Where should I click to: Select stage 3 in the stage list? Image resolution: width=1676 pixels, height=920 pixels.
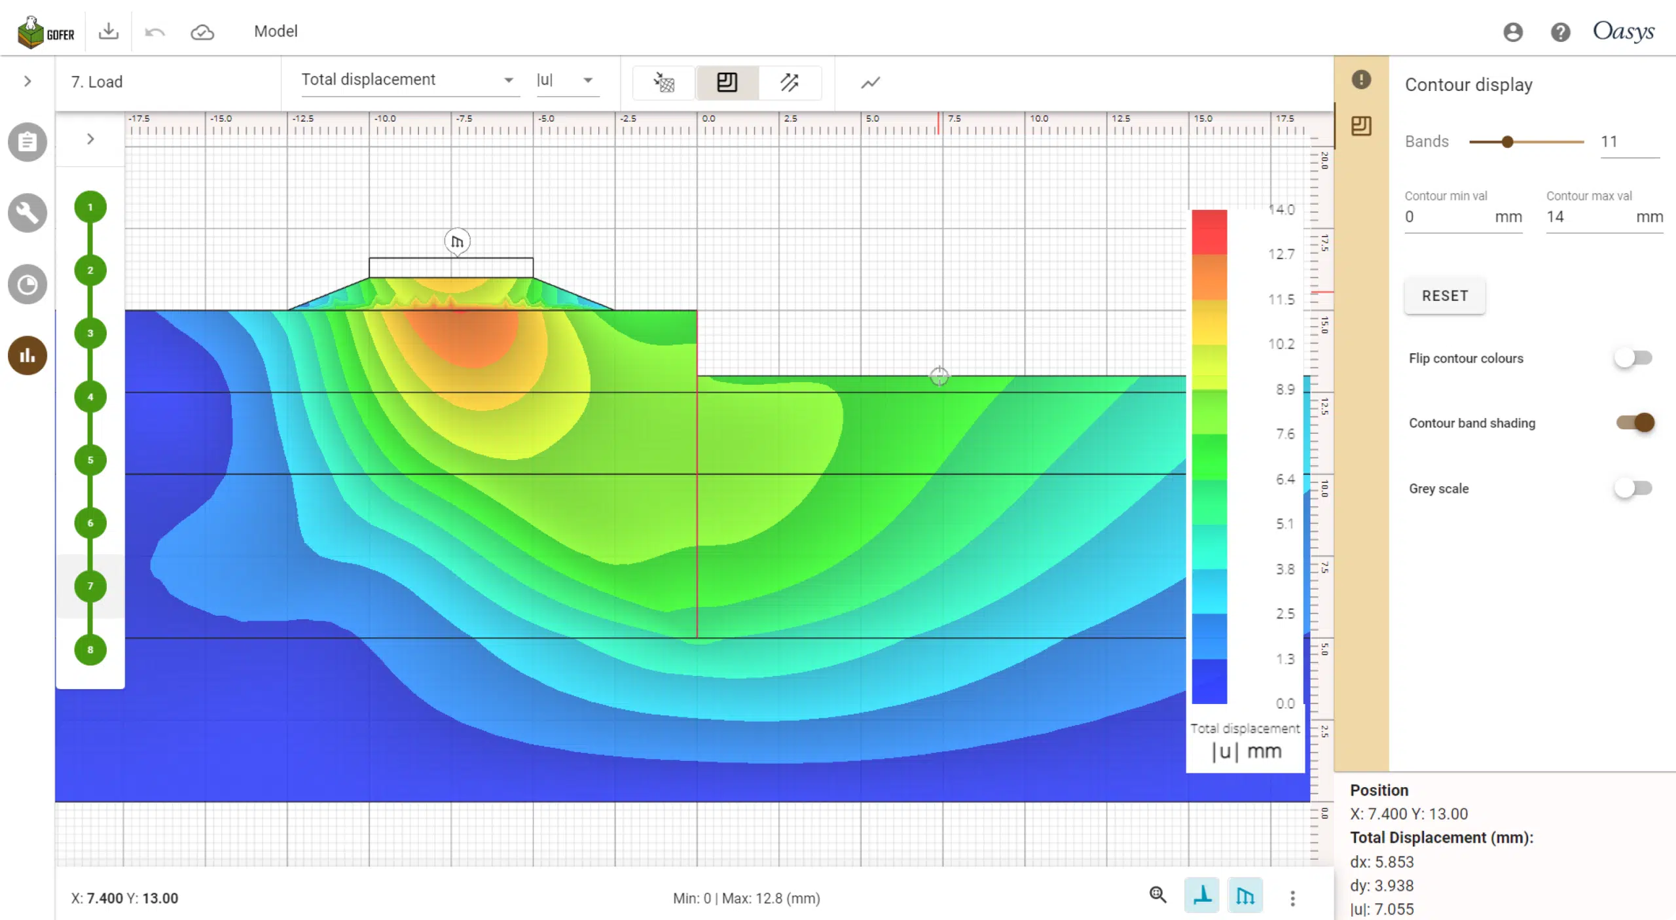tap(90, 333)
